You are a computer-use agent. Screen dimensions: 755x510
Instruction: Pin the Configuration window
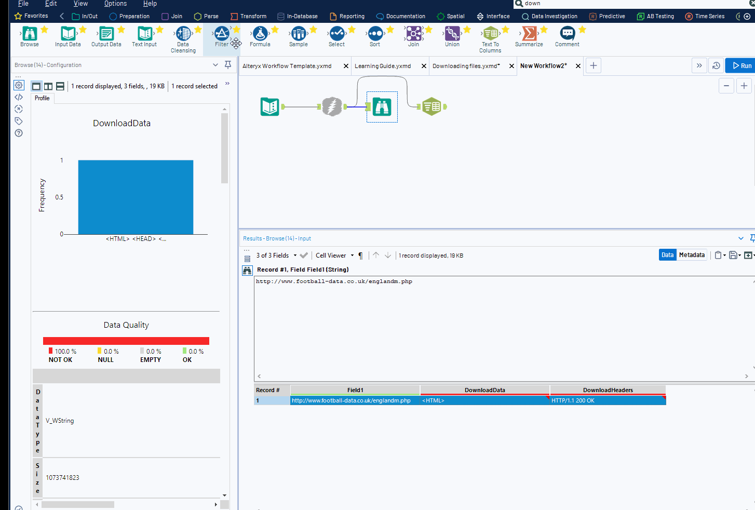pos(227,65)
